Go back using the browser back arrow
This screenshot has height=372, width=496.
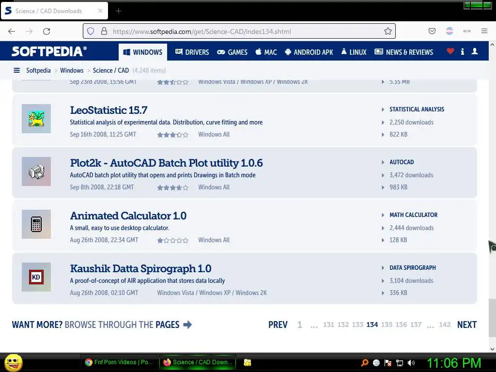click(x=12, y=31)
